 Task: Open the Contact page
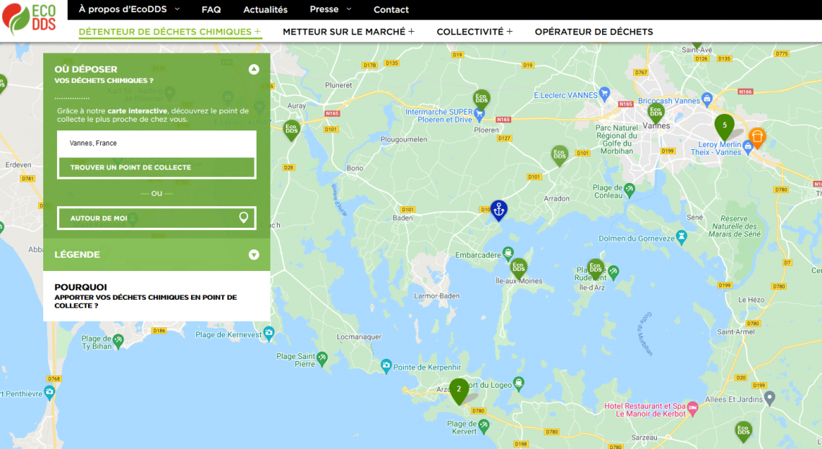click(391, 9)
